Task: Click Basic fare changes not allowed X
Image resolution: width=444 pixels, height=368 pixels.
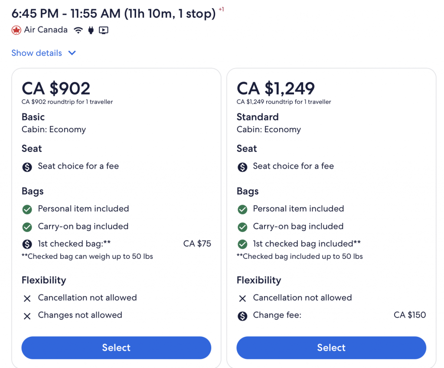Action: point(27,316)
